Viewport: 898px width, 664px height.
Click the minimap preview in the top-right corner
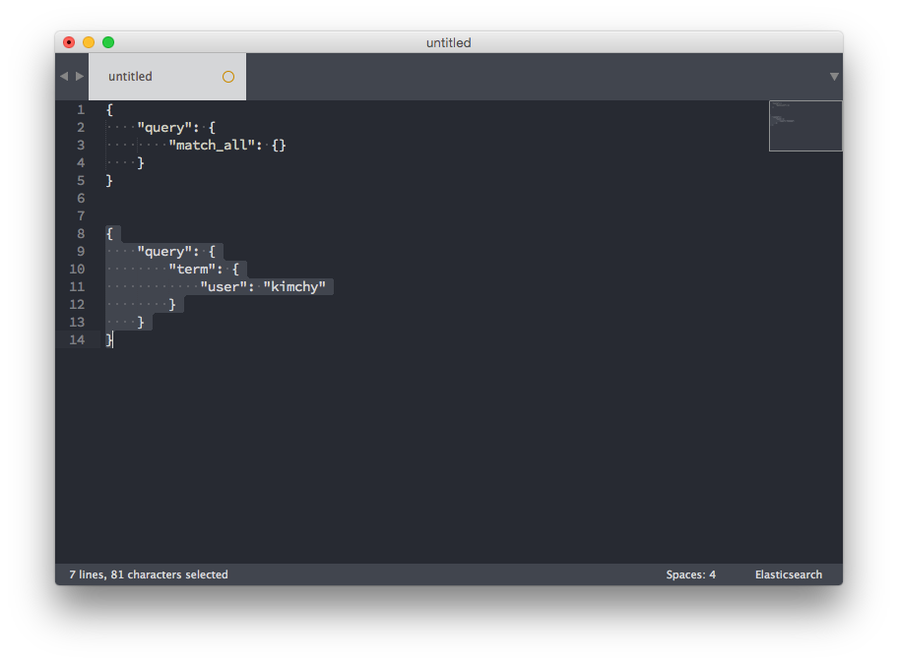point(804,125)
